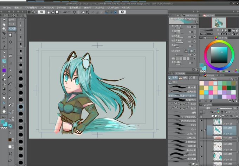Open the レイヤー(L) menu

pyautogui.click(x=62, y=8)
